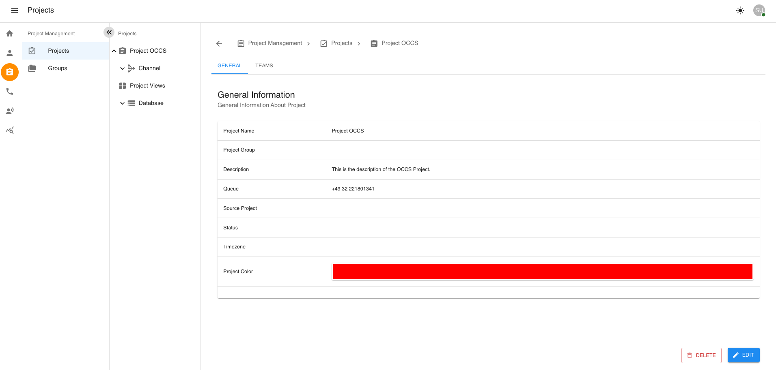776x370 pixels.
Task: Select the General tab
Action: [x=229, y=65]
